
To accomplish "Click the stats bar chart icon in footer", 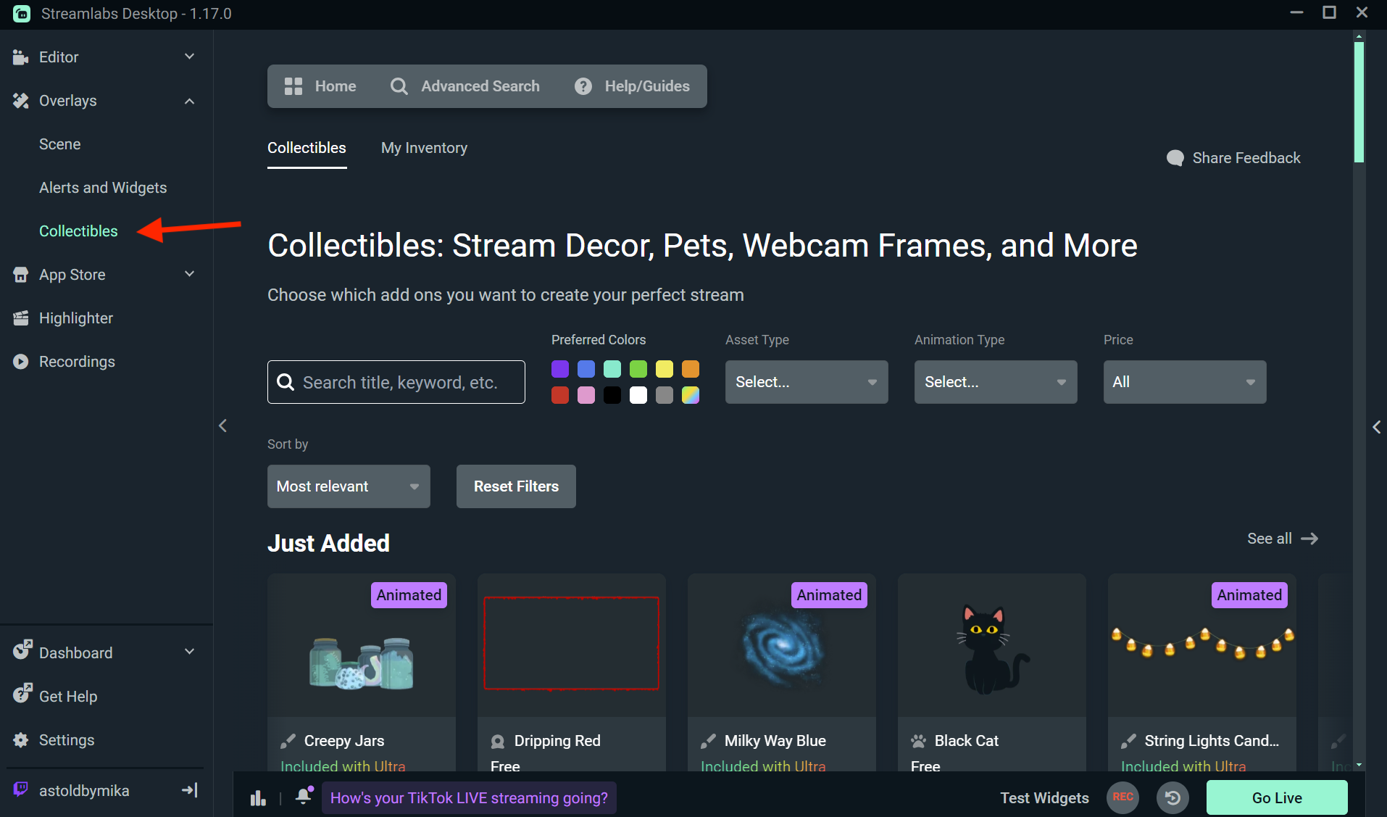I will (x=258, y=798).
